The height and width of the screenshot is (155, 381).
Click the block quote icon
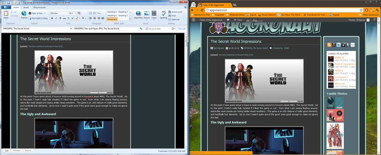[x=99, y=13]
